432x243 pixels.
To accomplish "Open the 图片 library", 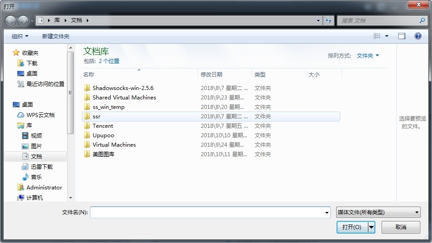I will [32, 146].
